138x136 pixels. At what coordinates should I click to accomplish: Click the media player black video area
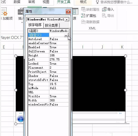[x=99, y=84]
